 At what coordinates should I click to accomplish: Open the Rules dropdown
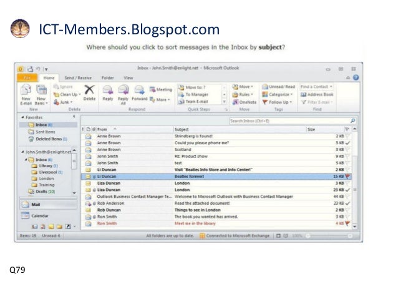243,94
